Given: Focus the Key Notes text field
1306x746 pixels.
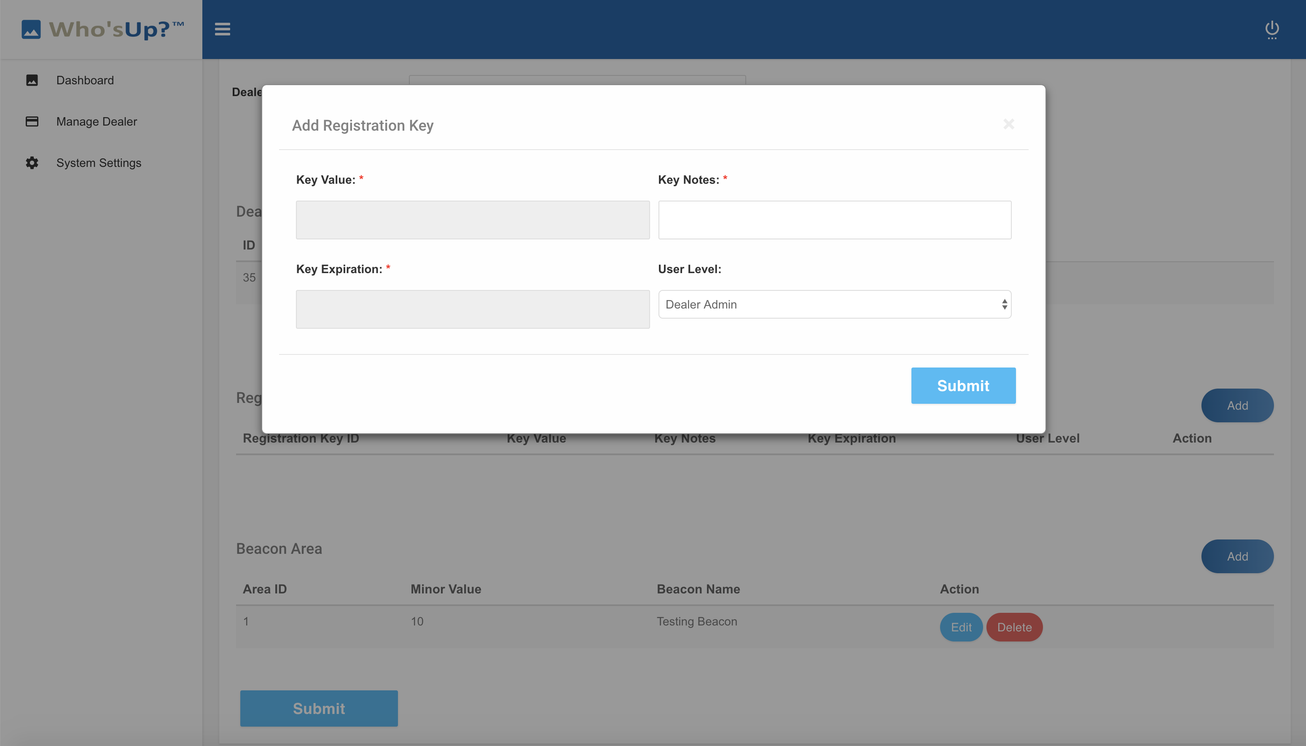Looking at the screenshot, I should [834, 220].
